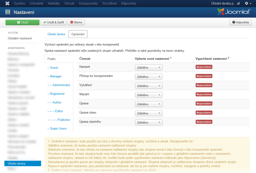
Task: Open the Zděděno dropdown for Úprava stavu
Action: tap(148, 113)
